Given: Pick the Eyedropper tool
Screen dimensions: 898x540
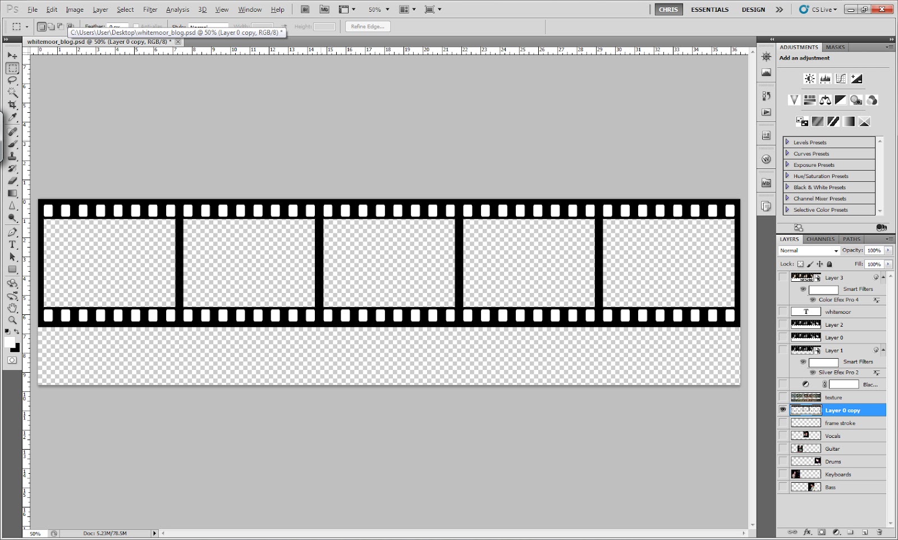Looking at the screenshot, I should coord(12,117).
